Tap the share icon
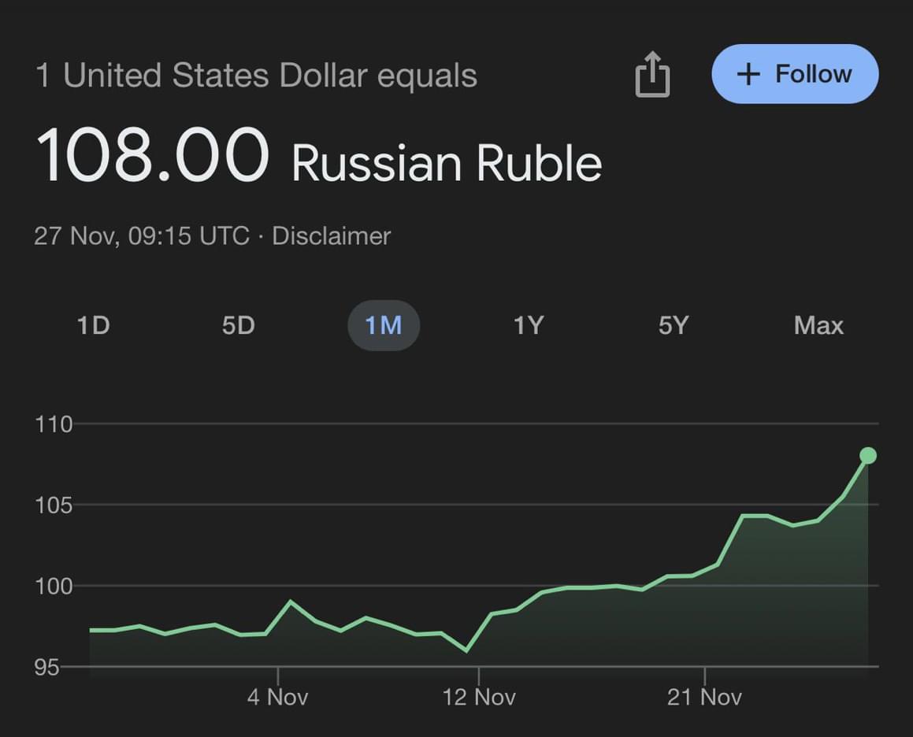 [652, 75]
